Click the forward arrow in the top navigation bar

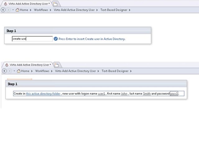pyautogui.click(x=8, y=10)
